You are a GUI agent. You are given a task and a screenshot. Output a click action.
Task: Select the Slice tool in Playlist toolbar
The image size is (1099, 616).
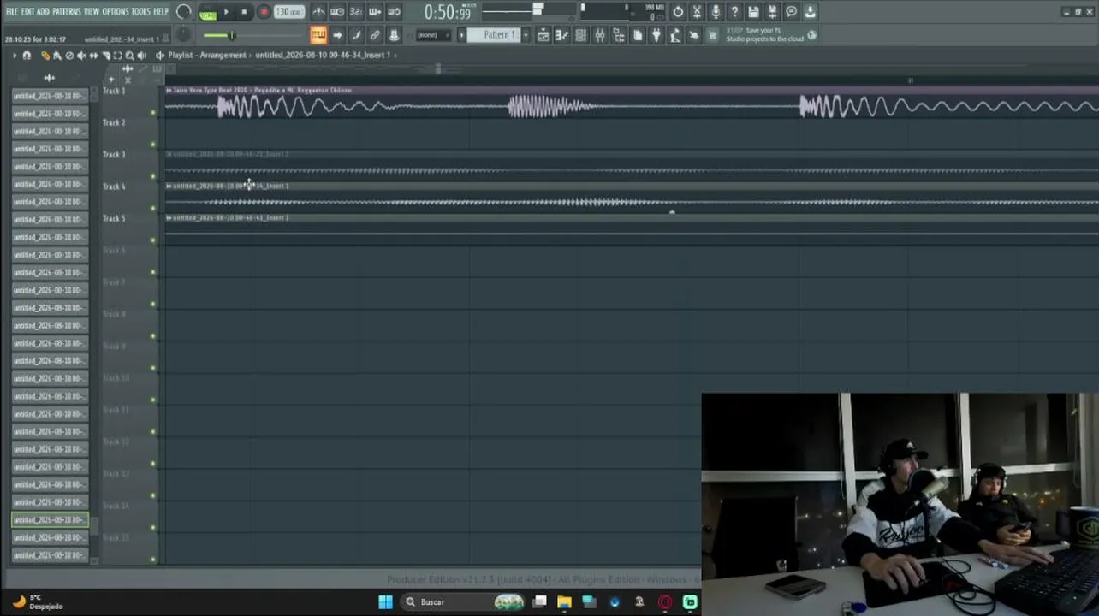click(x=105, y=56)
